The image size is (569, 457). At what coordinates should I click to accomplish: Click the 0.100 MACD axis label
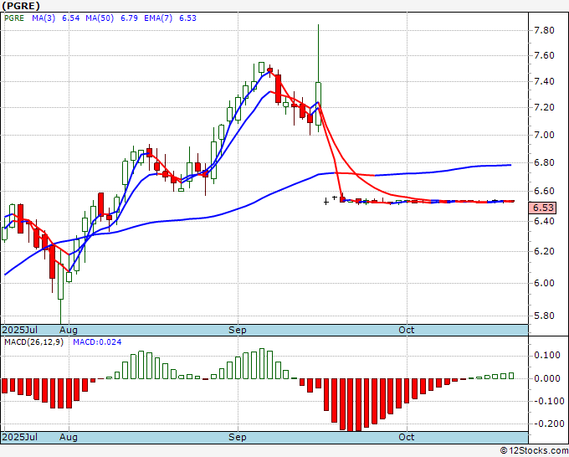[x=547, y=355]
